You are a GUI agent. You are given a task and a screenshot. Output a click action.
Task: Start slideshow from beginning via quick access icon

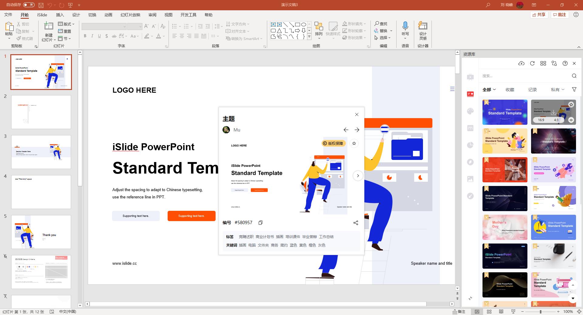pos(70,5)
